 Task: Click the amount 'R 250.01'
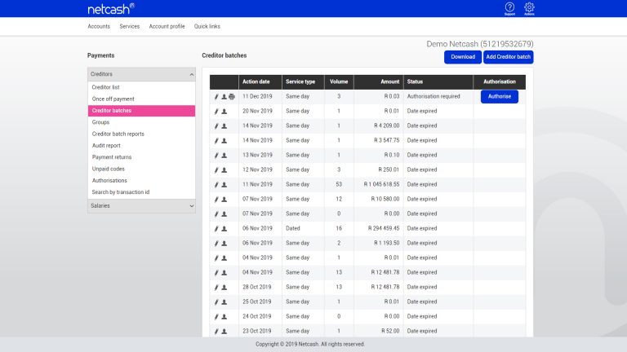tap(389, 169)
